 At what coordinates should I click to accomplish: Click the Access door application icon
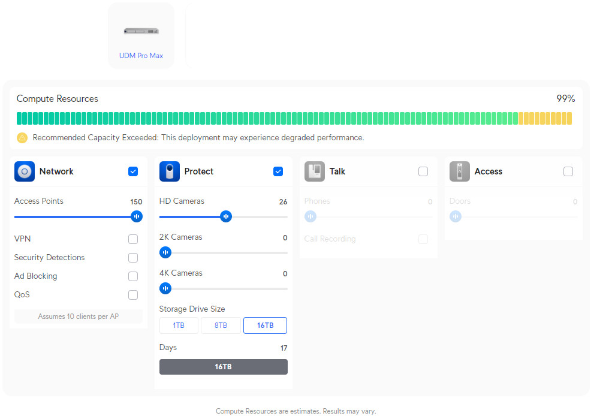click(x=460, y=171)
